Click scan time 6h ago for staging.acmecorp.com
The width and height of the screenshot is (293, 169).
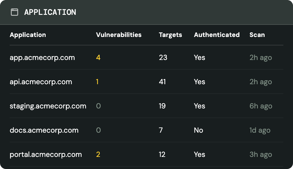(x=261, y=106)
